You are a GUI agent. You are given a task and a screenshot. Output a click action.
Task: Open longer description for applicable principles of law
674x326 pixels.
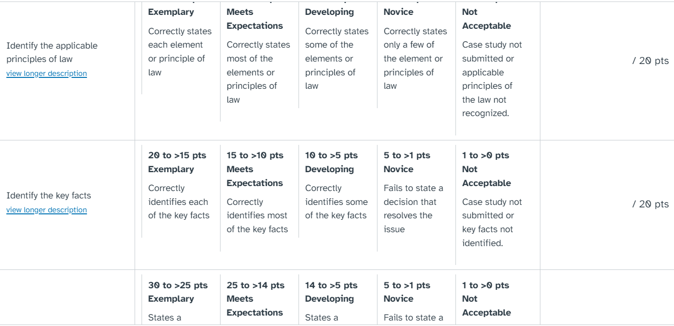[47, 73]
